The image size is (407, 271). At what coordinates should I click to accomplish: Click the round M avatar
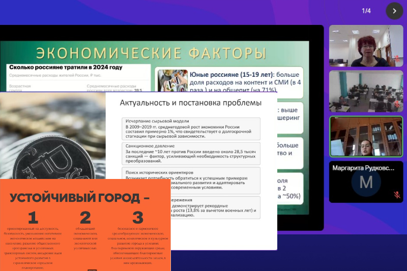[366, 182]
